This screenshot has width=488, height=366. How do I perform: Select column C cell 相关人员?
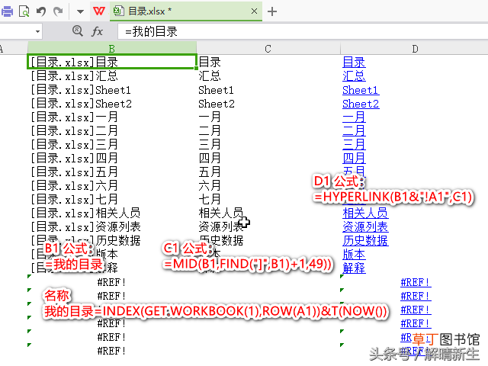coord(268,213)
